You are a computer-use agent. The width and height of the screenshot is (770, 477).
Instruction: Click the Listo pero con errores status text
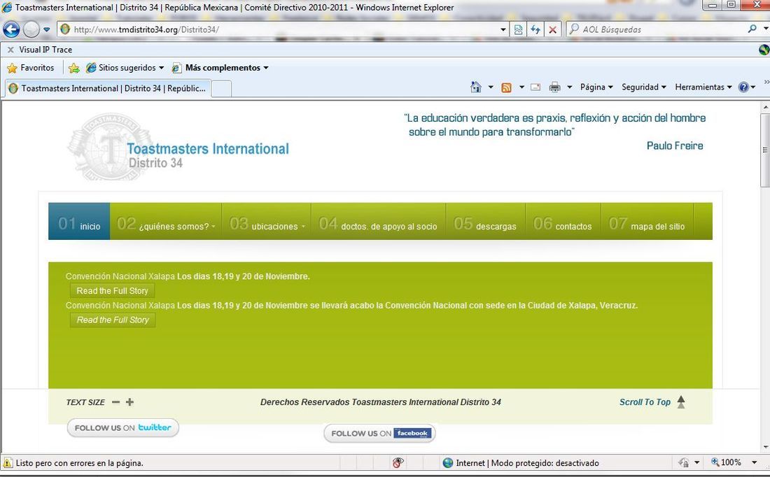click(80, 463)
